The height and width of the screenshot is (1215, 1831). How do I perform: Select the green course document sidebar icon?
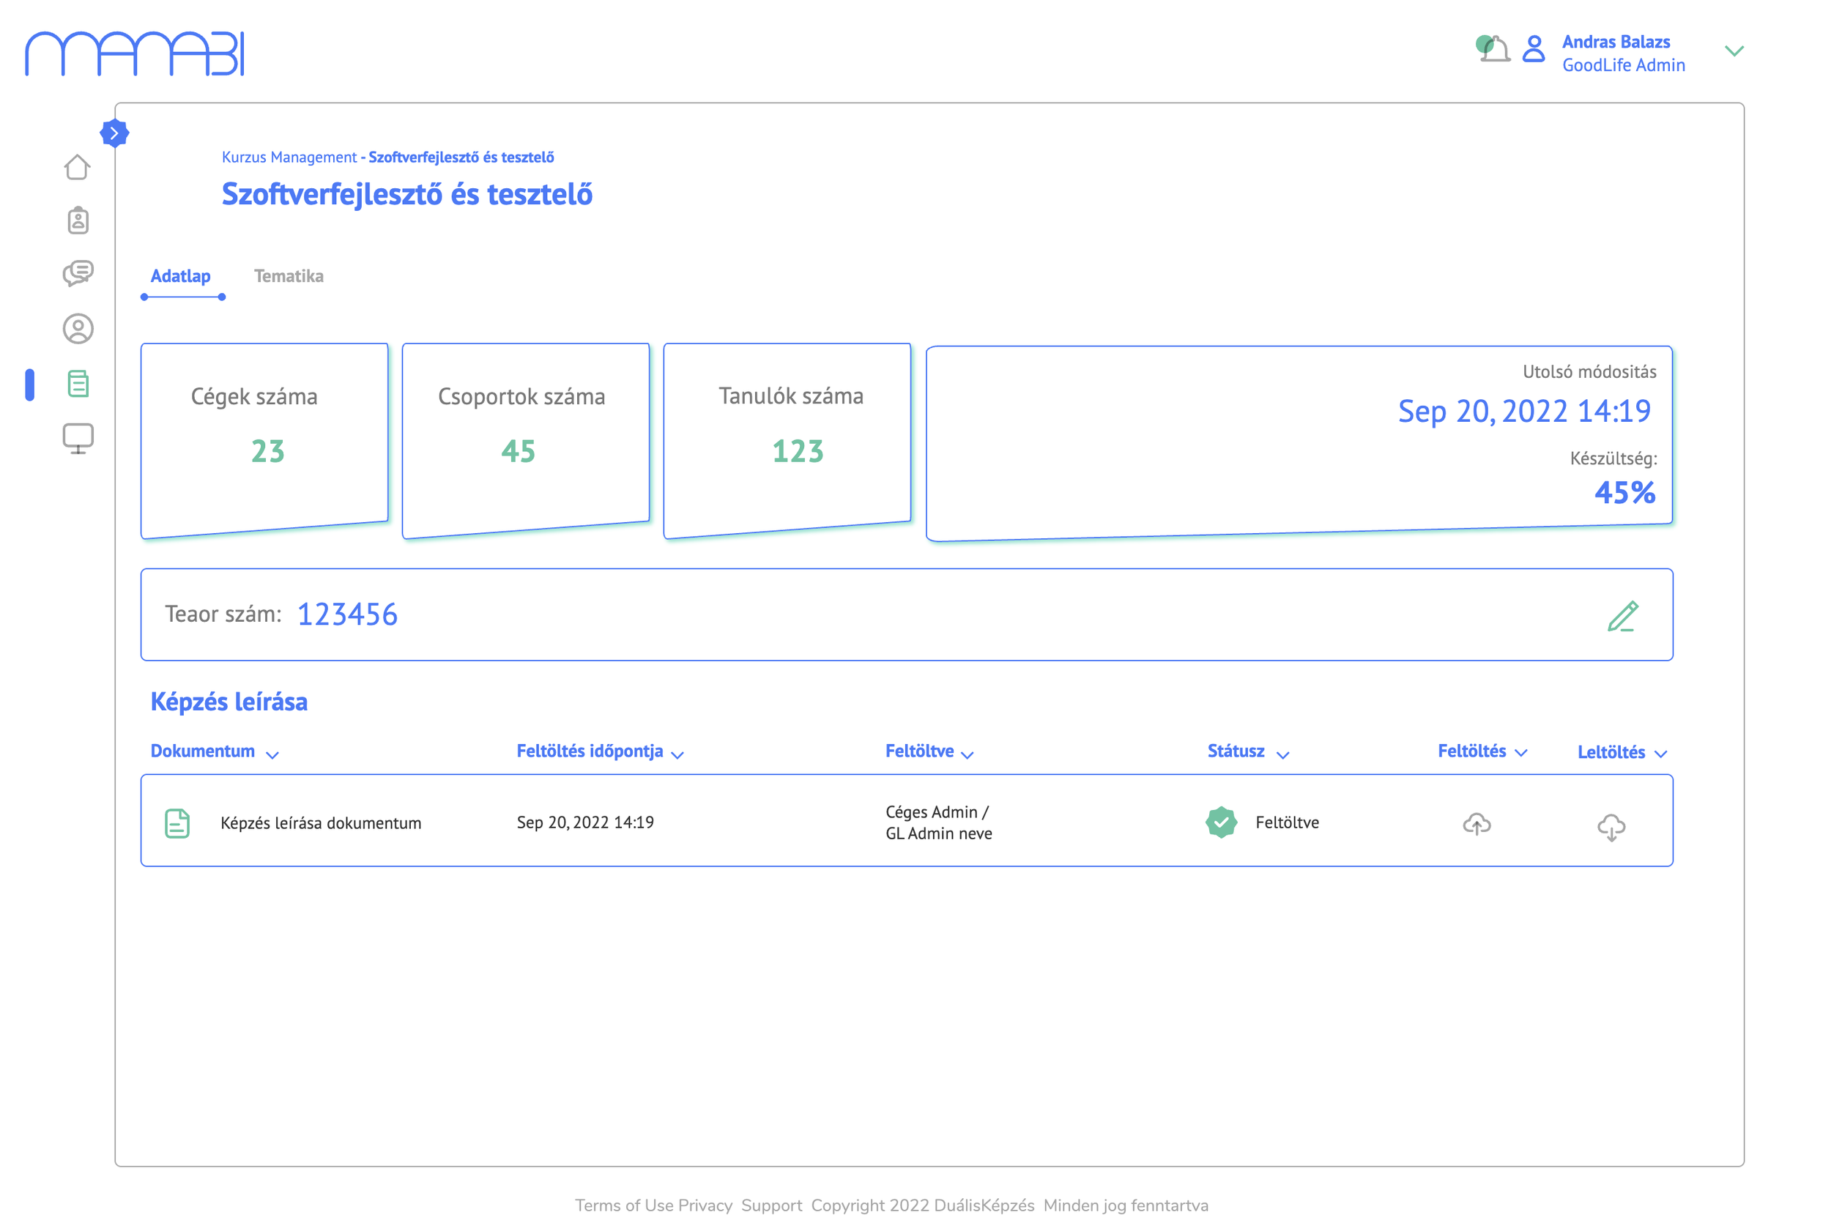[x=77, y=383]
